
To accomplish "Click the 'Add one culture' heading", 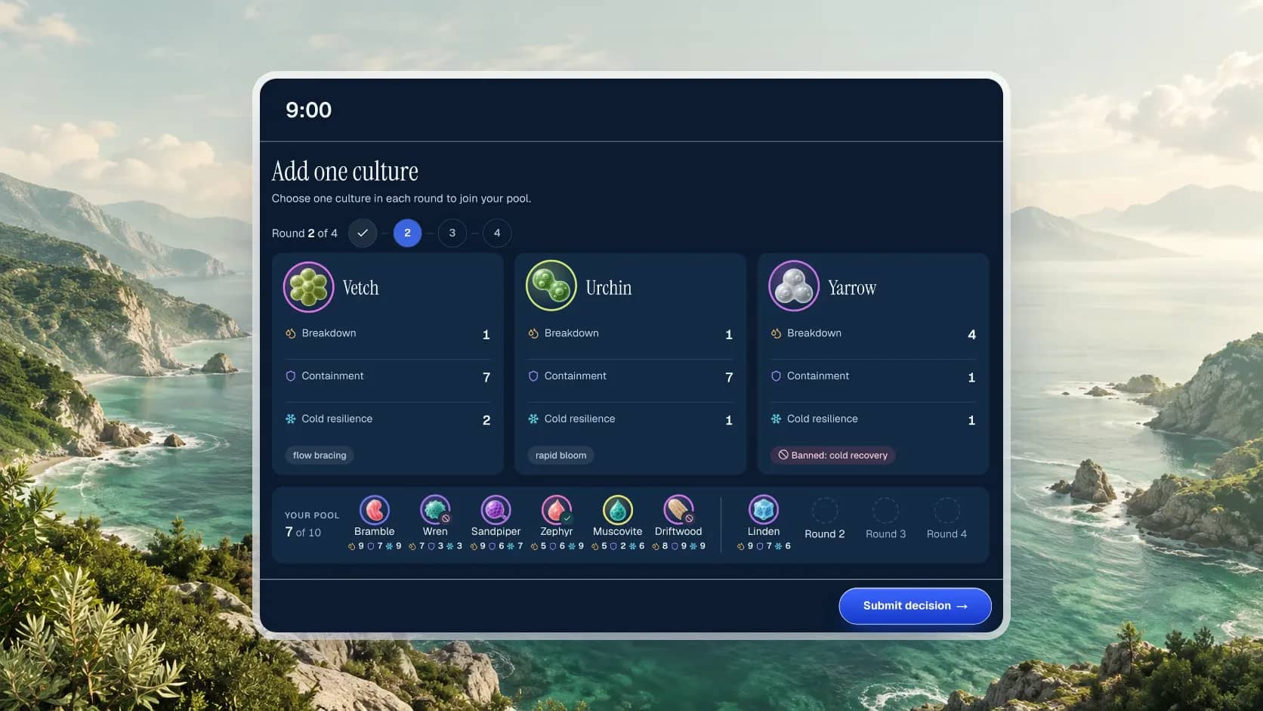I will (344, 172).
